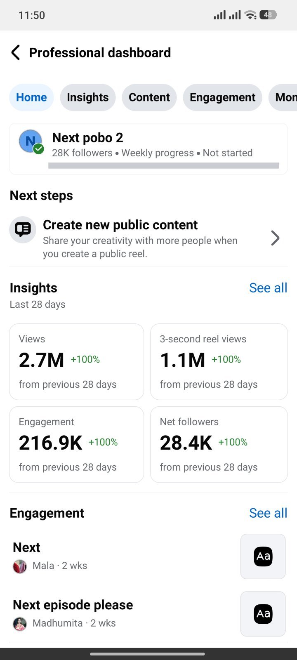
Task: Tap the battery indicator in the status bar
Action: (x=268, y=15)
